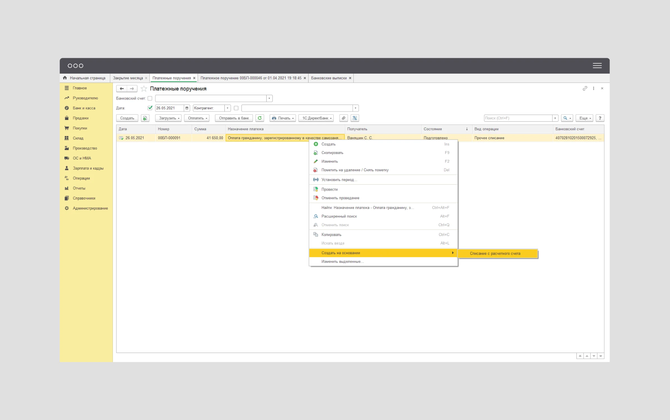Click the Создать button in toolbar
Image resolution: width=670 pixels, height=420 pixels.
pyautogui.click(x=127, y=118)
